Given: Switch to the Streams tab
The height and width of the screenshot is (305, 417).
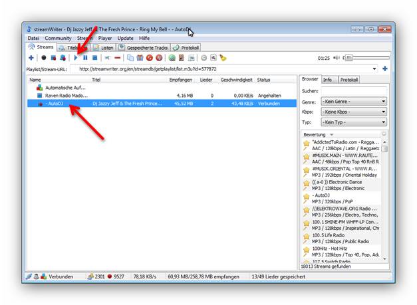Looking at the screenshot, I should (41, 47).
